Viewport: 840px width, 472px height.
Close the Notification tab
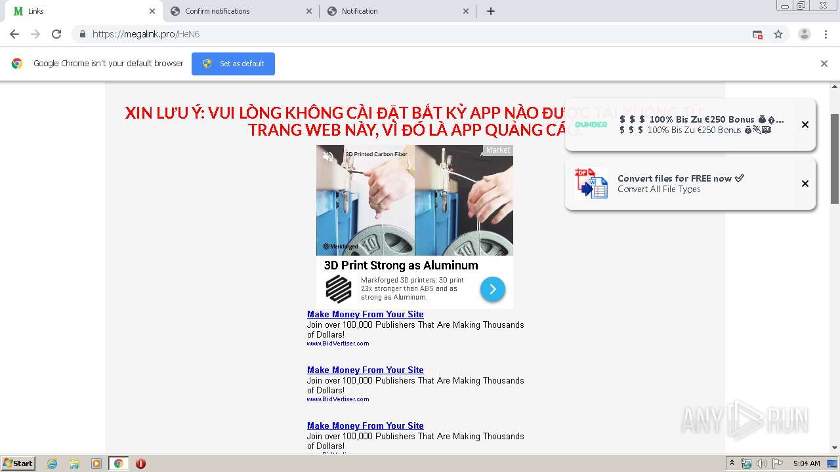[466, 11]
